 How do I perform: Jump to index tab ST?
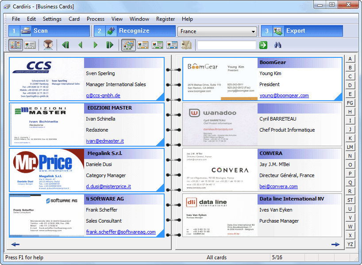[350, 200]
